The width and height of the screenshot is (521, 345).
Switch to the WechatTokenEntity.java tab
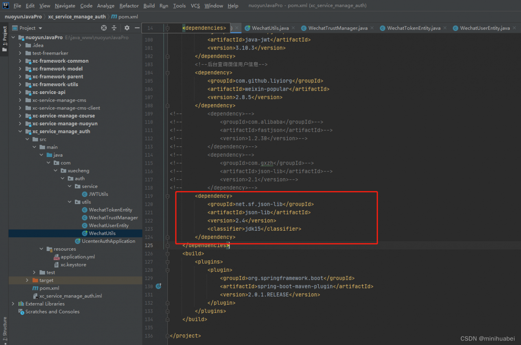click(x=413, y=28)
